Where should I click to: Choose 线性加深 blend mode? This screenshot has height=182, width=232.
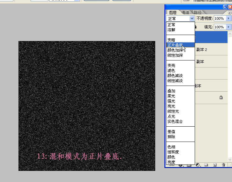tap(180, 55)
